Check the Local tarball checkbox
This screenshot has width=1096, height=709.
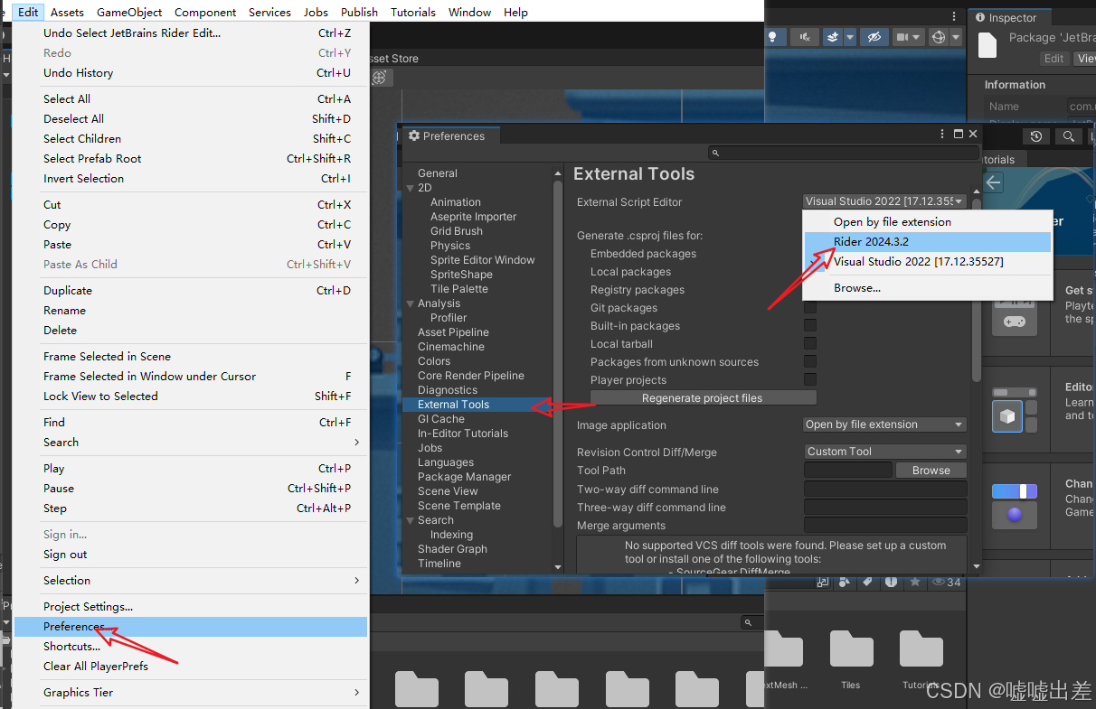coord(810,344)
